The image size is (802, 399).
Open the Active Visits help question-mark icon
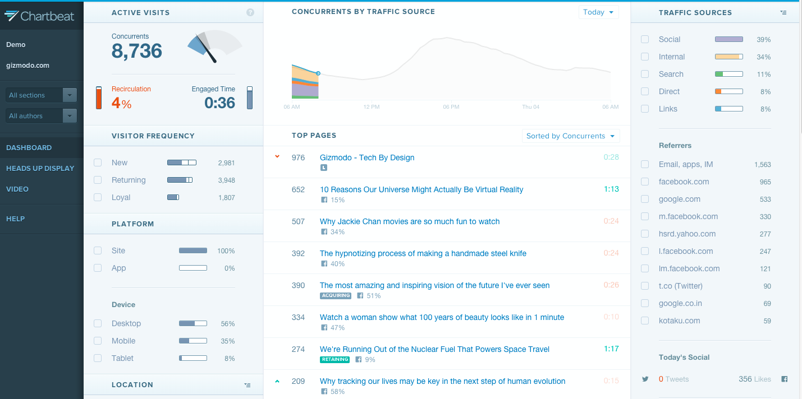250,12
